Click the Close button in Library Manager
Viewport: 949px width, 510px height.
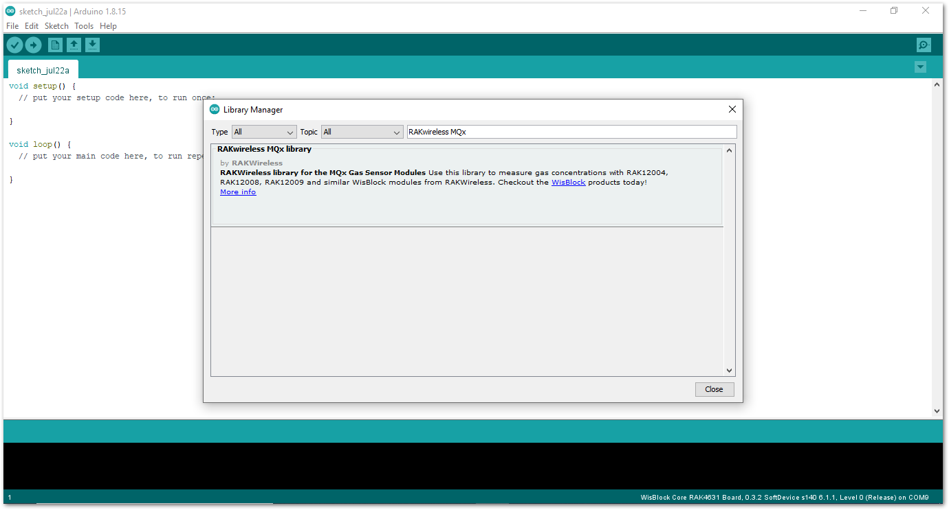click(x=715, y=389)
